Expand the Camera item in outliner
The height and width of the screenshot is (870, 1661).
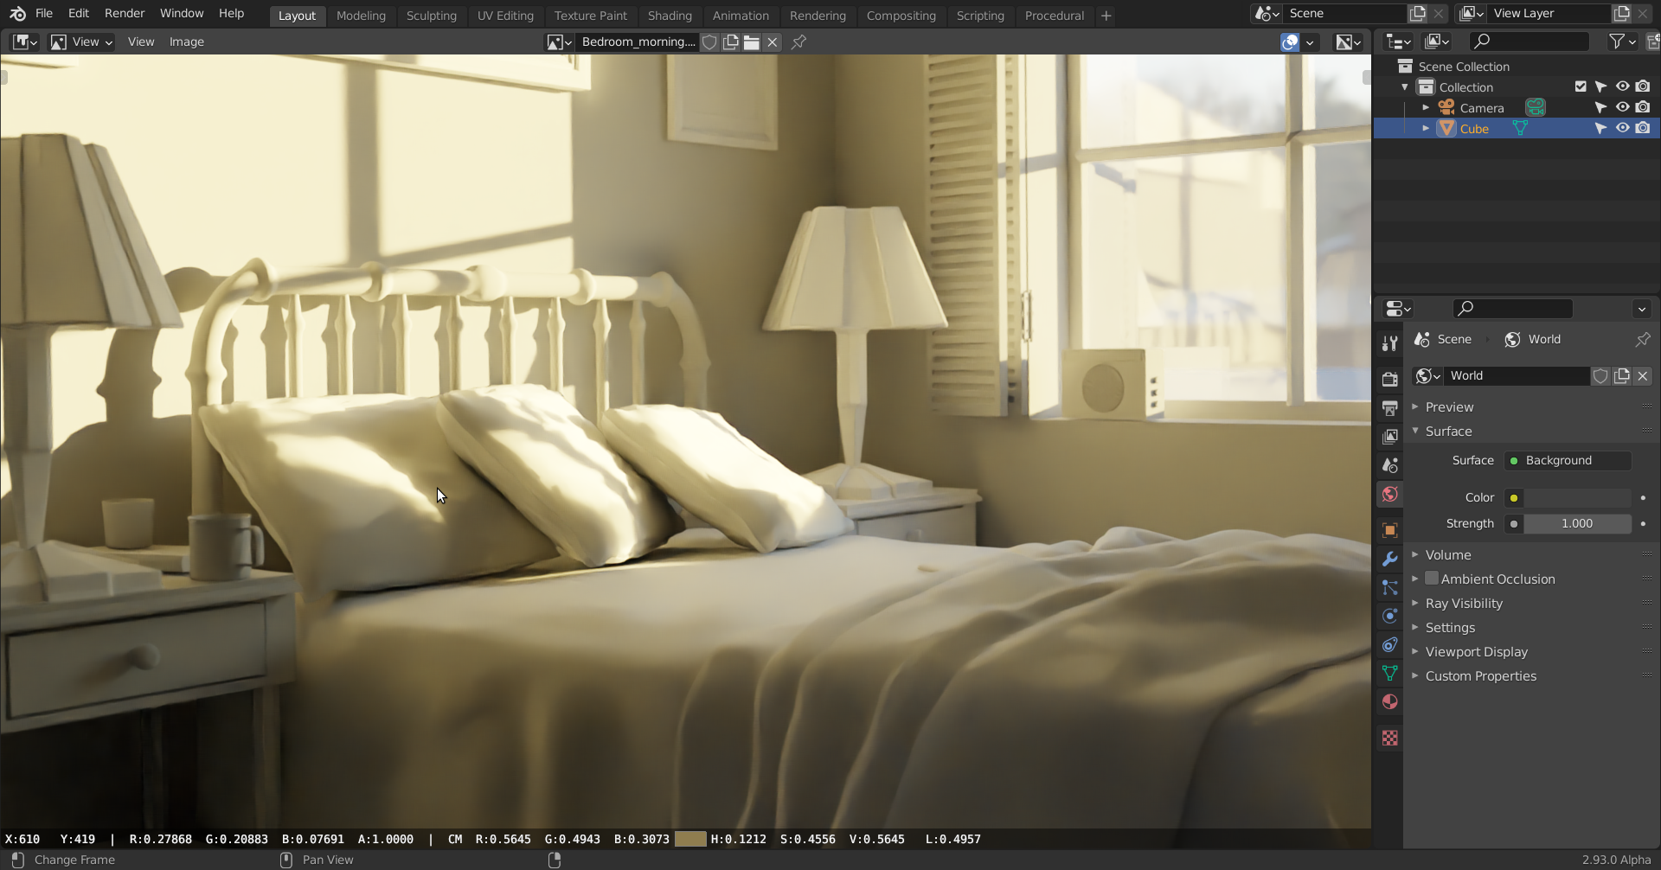point(1426,107)
